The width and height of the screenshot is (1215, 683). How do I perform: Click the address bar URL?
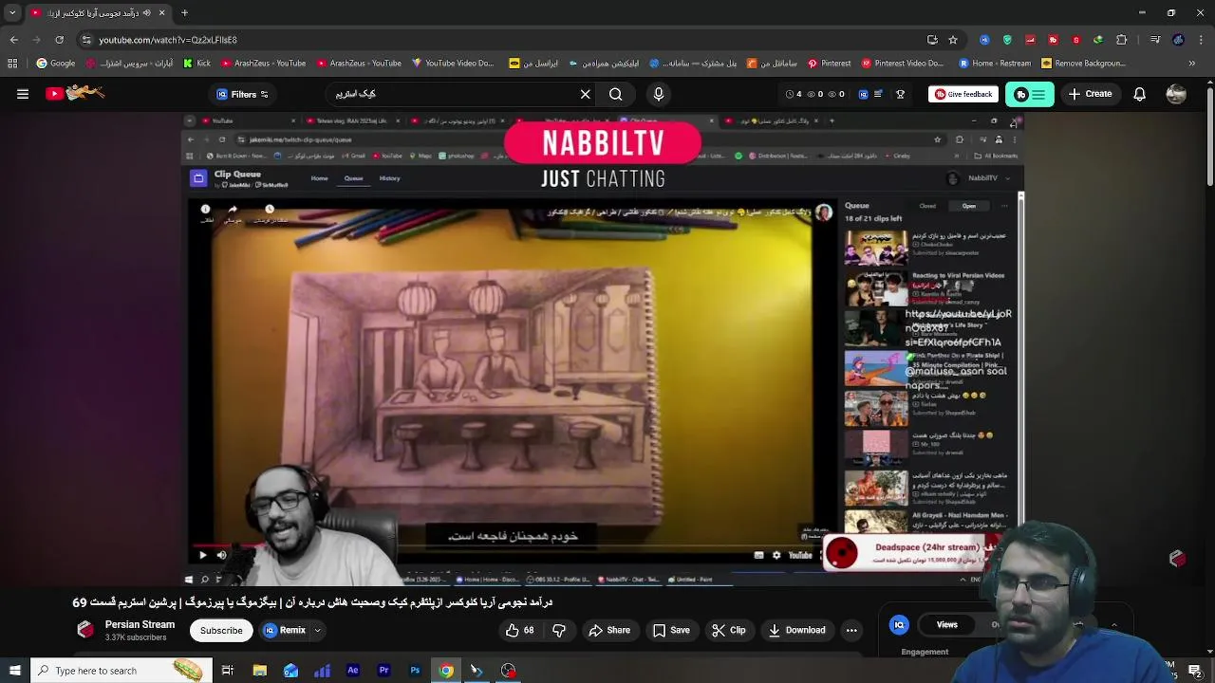click(168, 40)
